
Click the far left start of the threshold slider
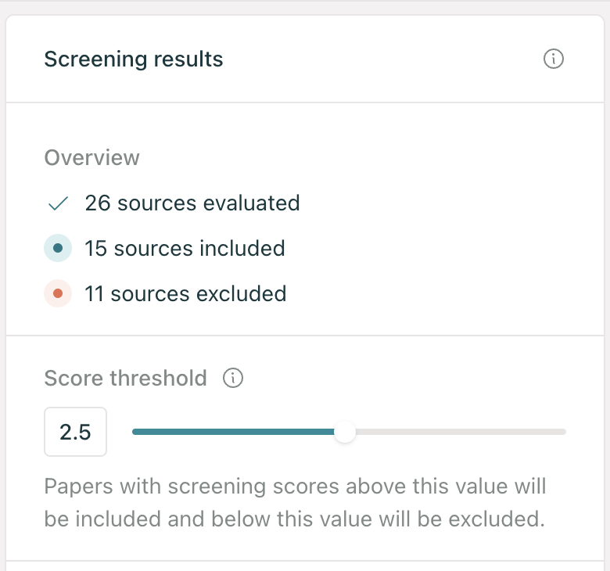pos(135,432)
